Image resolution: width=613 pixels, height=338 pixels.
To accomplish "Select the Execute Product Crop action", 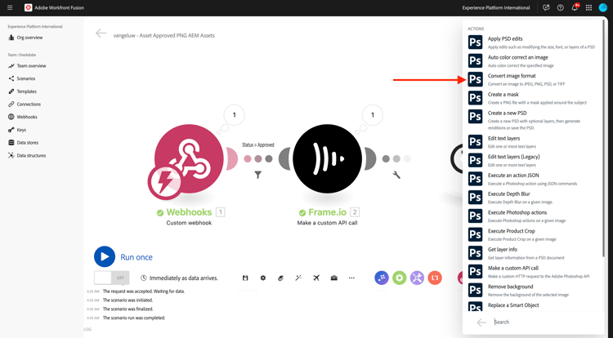I will coord(533,234).
